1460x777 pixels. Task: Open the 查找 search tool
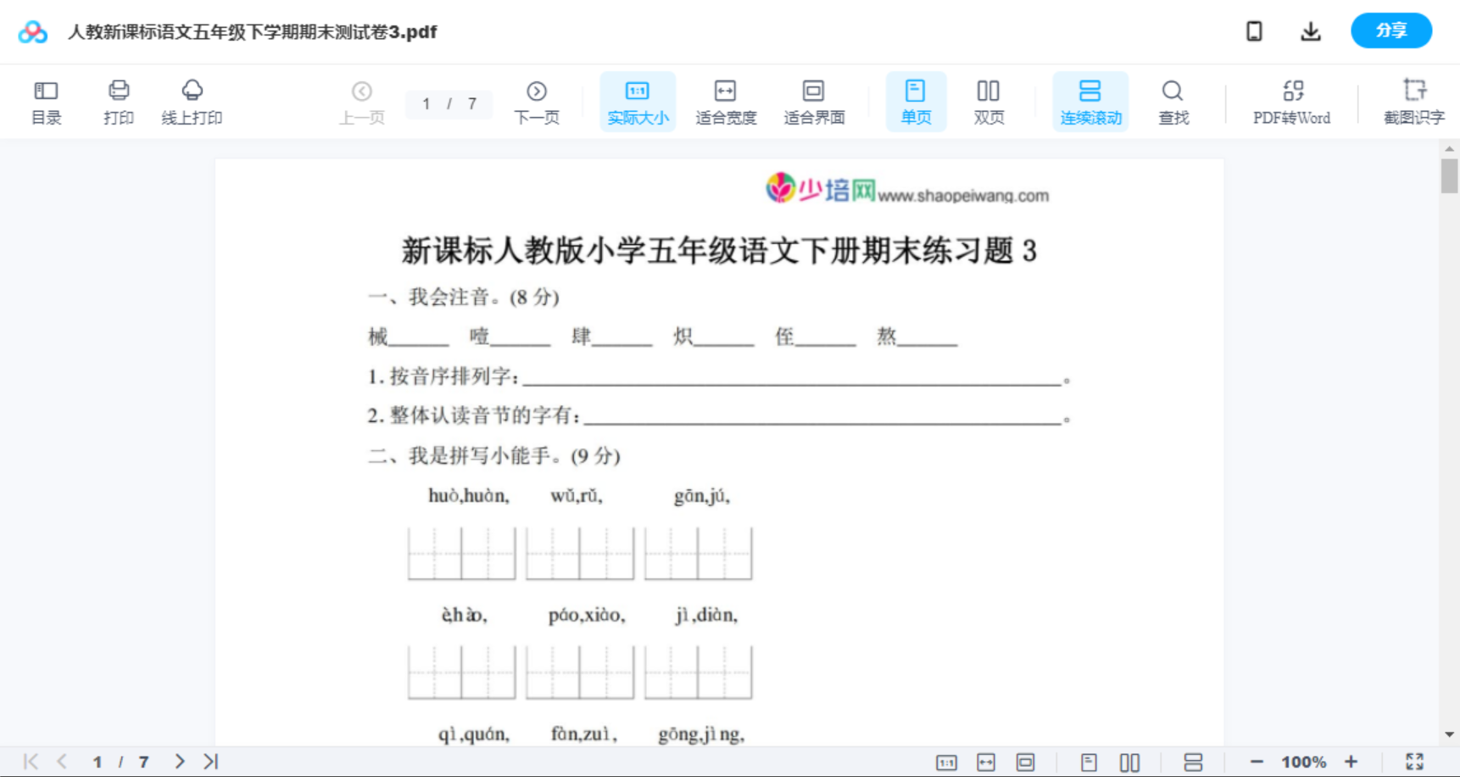coord(1173,101)
